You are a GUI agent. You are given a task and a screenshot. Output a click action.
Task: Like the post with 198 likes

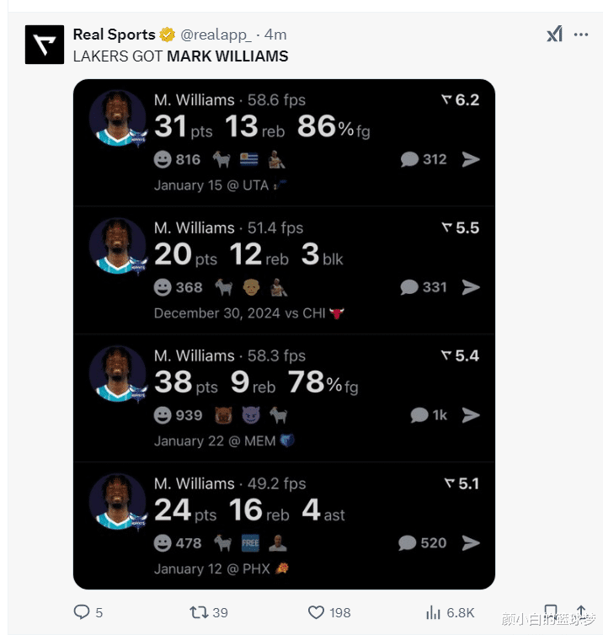pyautogui.click(x=316, y=612)
